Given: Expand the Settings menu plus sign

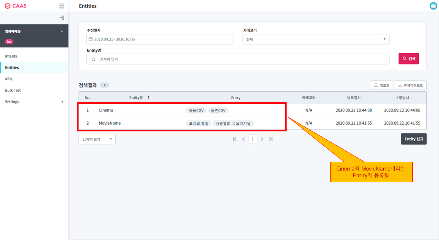Looking at the screenshot, I should coord(62,102).
